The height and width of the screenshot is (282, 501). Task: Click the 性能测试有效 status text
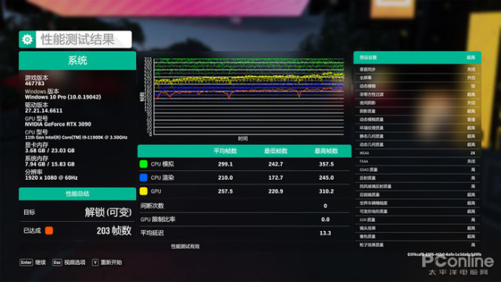click(x=185, y=247)
